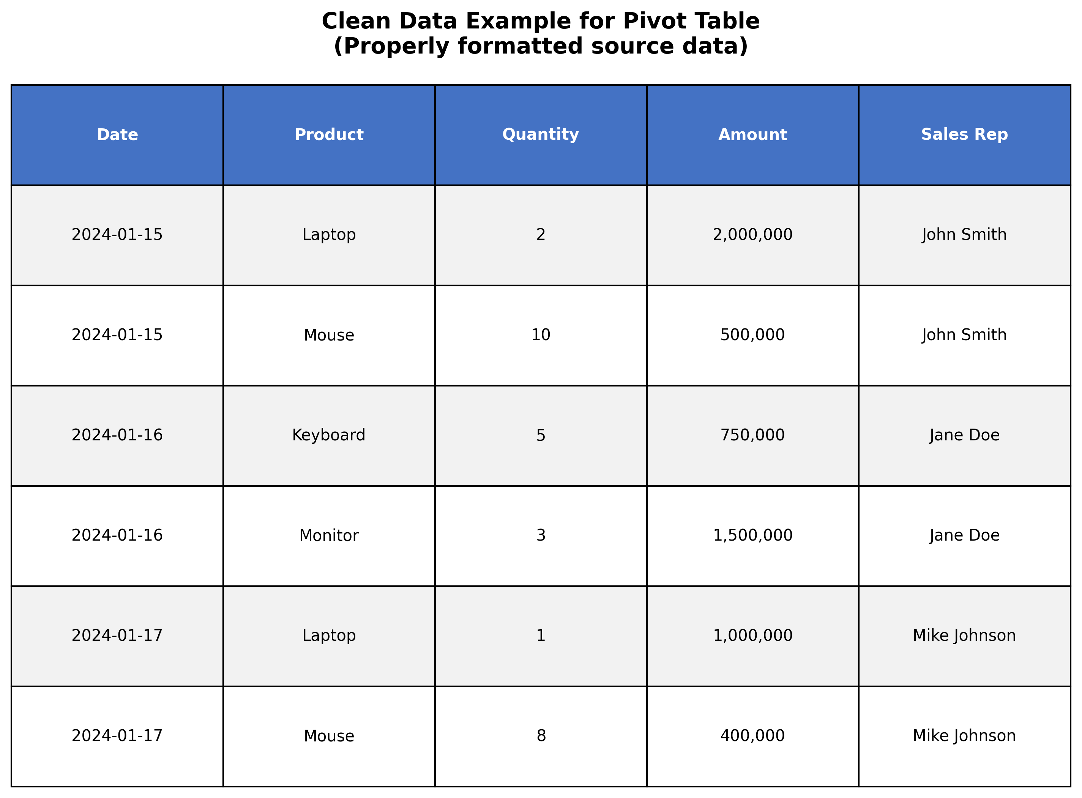This screenshot has width=1082, height=798.
Task: Click John Smith in the Laptop row
Action: point(964,235)
